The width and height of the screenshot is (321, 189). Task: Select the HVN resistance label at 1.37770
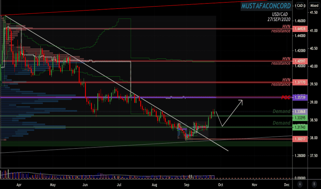(281, 82)
